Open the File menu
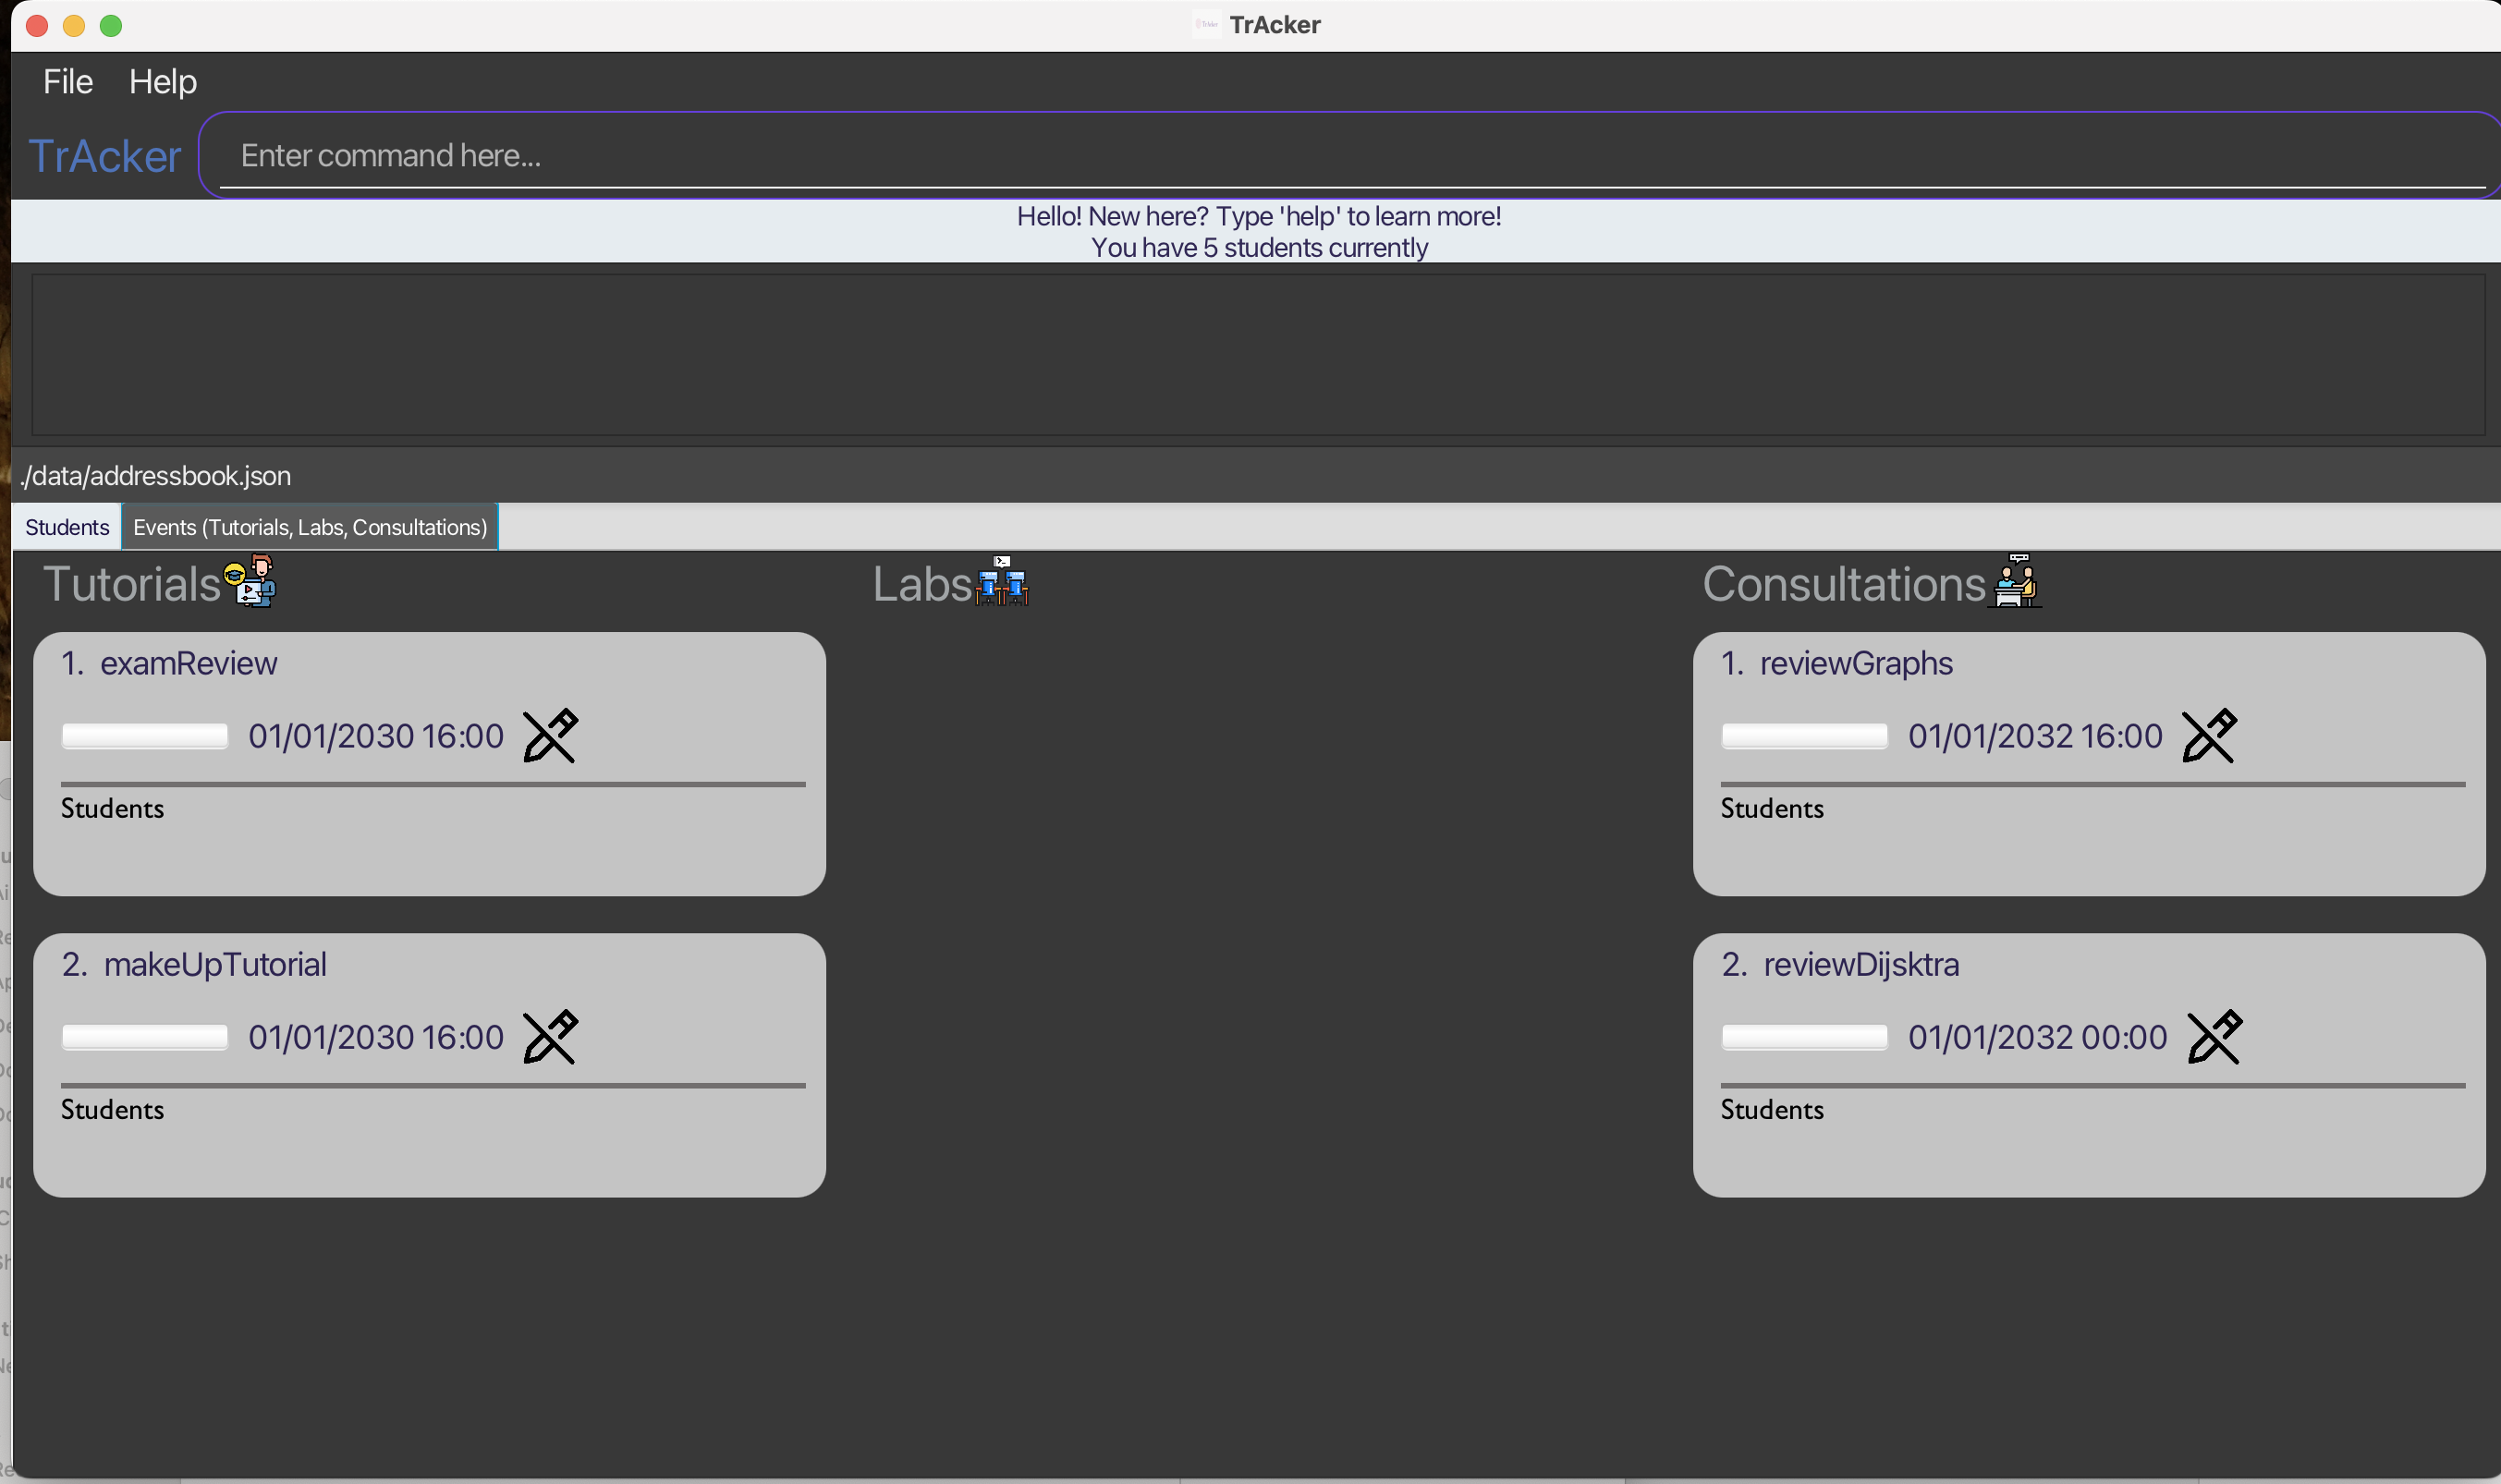2501x1484 pixels. pyautogui.click(x=68, y=82)
